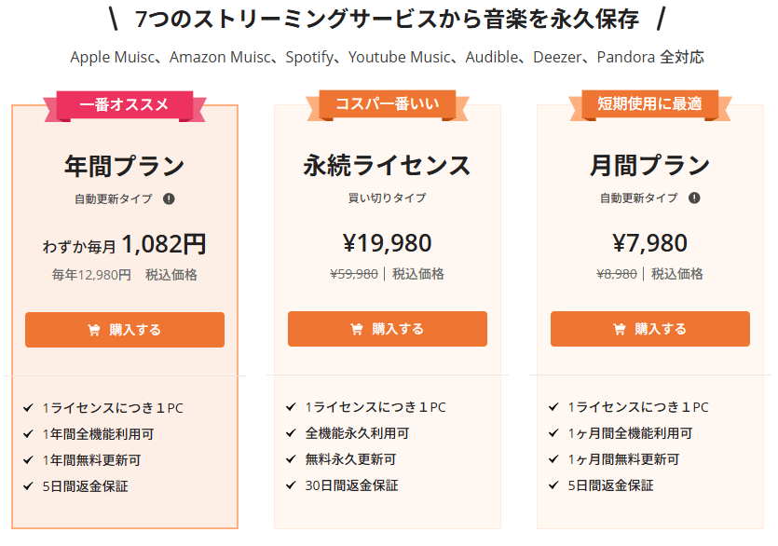
Task: Click the ¥19,980 lifetime price
Action: click(388, 243)
